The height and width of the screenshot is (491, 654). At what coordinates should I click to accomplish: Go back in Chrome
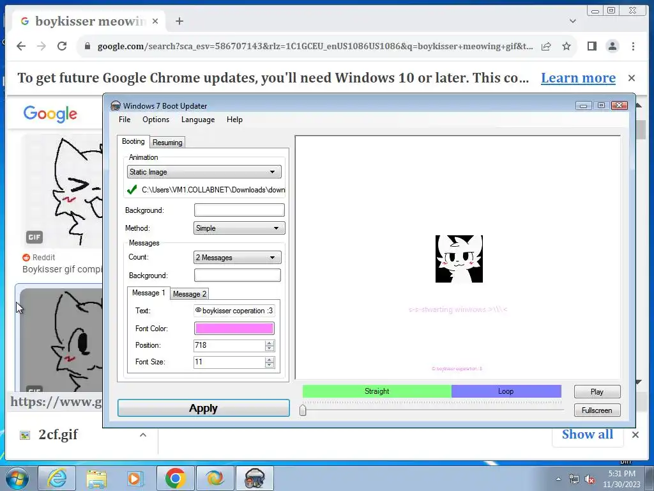tap(21, 46)
